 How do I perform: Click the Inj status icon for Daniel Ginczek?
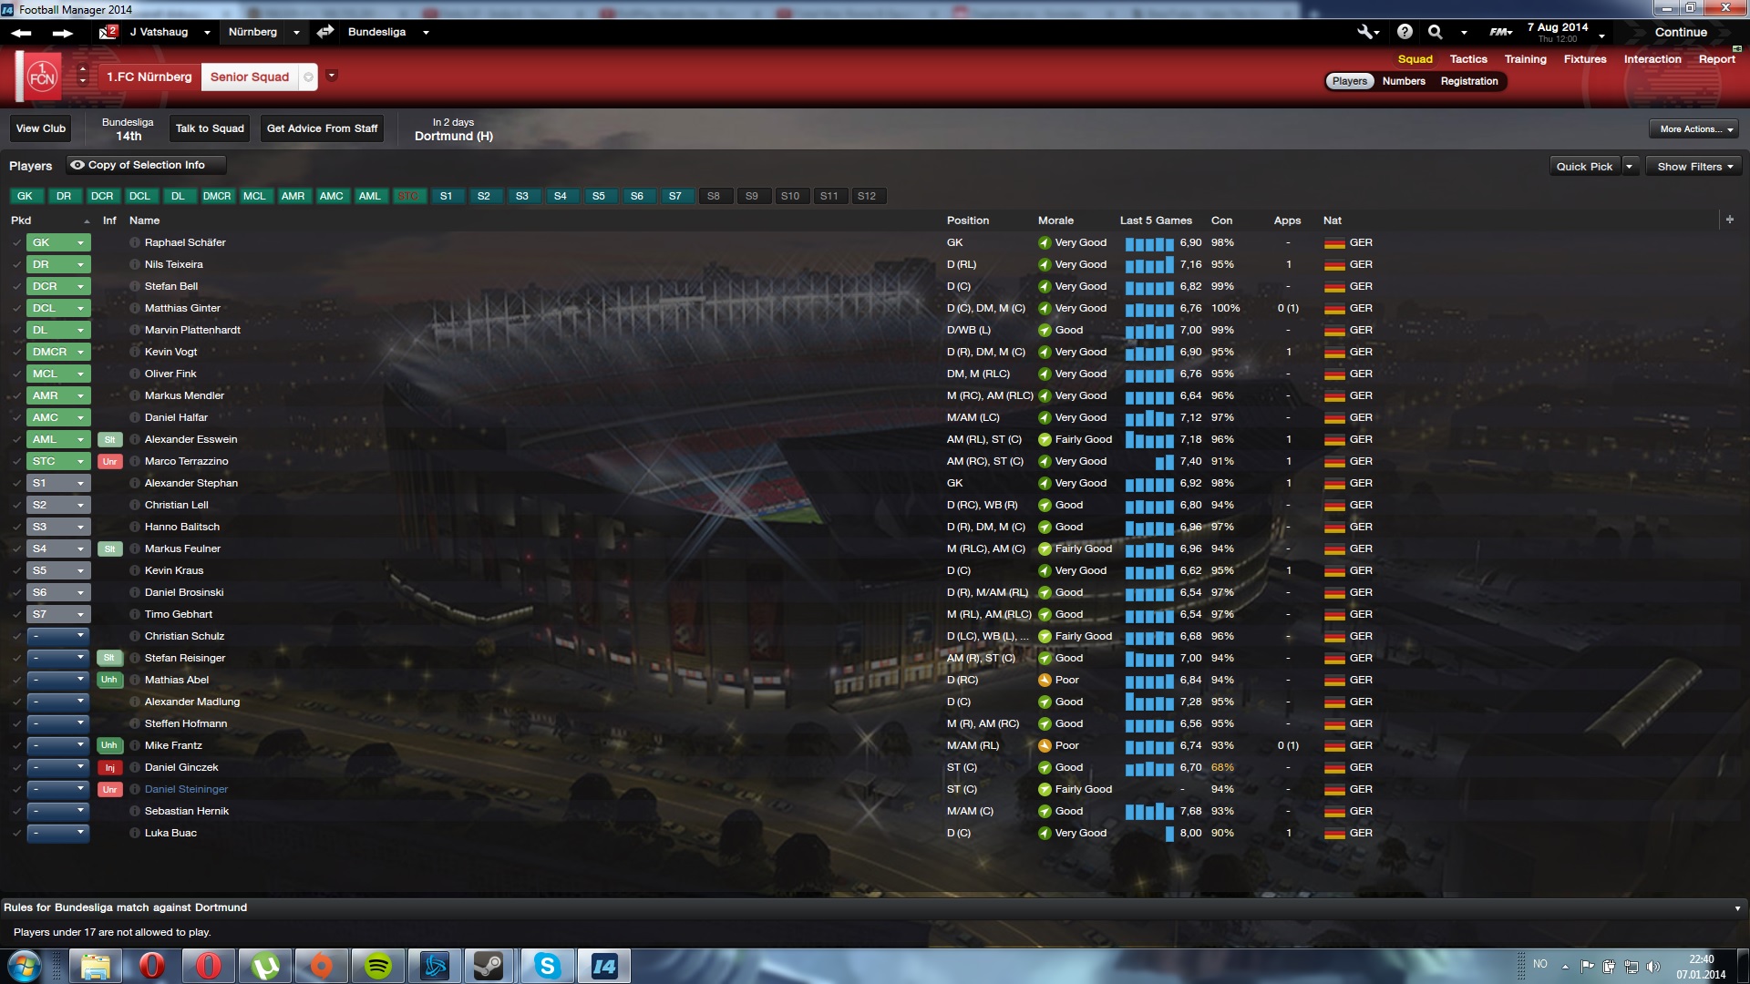click(x=109, y=767)
